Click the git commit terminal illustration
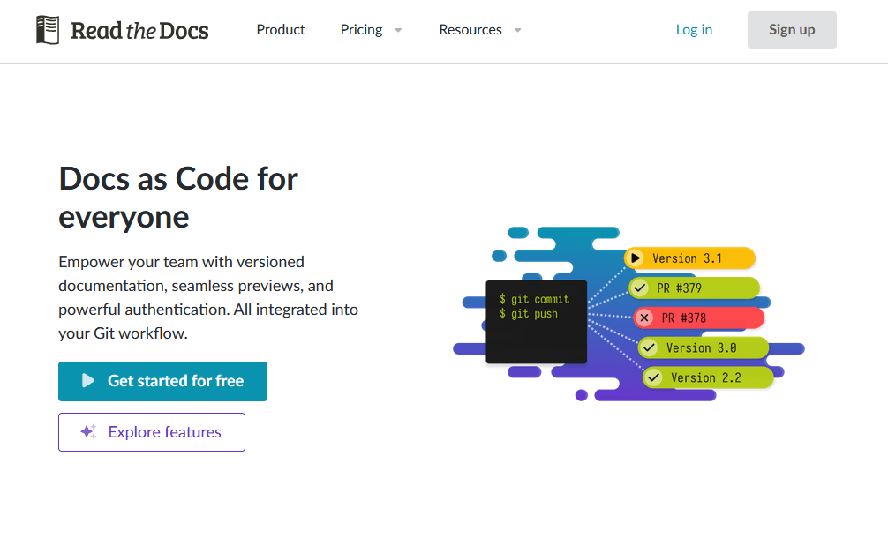This screenshot has height=538, width=888. pos(536,322)
